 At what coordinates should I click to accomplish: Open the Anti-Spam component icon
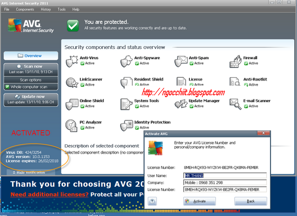coord(181,61)
